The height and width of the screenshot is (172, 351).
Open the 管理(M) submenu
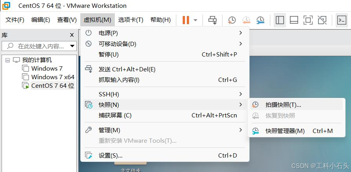click(165, 130)
